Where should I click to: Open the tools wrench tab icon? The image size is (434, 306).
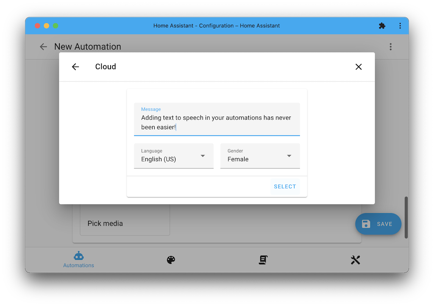[355, 260]
